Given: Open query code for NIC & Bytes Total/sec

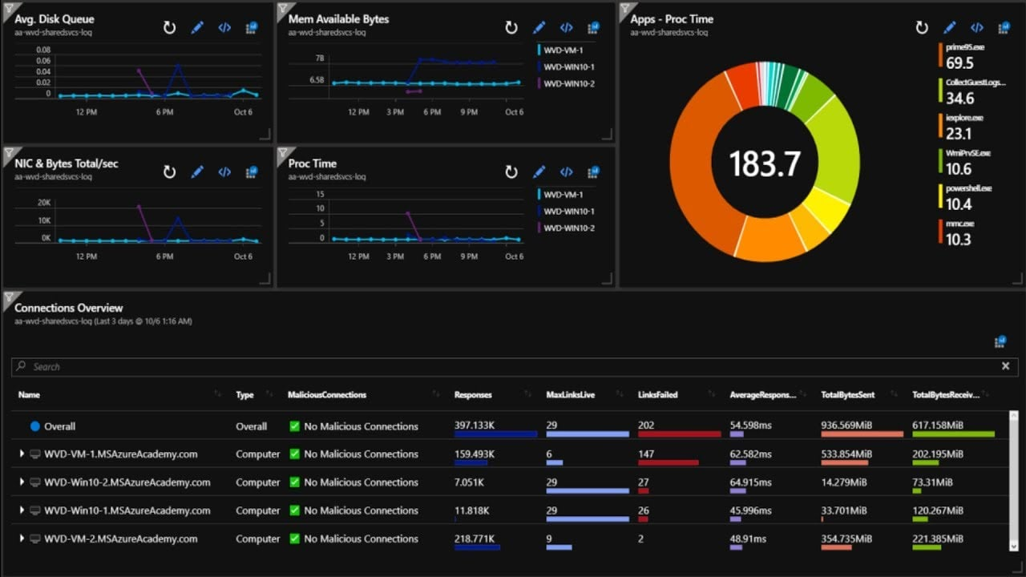Looking at the screenshot, I should [224, 171].
